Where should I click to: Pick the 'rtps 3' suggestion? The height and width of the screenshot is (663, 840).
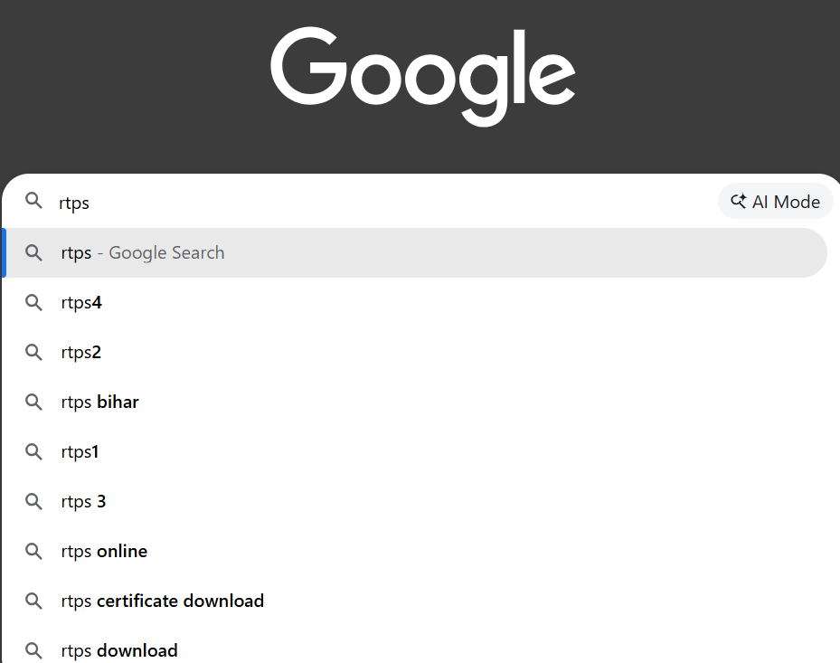coord(84,502)
